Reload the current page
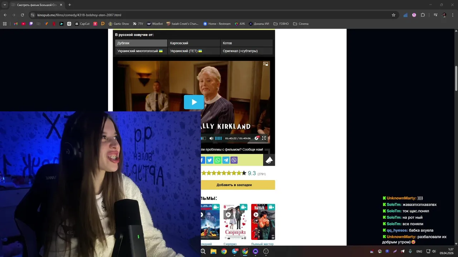 (x=22, y=15)
